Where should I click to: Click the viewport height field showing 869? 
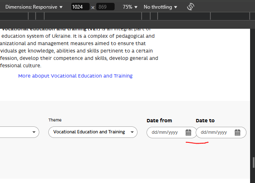click(106, 7)
